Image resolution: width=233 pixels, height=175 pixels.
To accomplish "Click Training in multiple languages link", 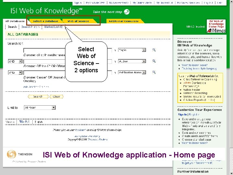I will (x=199, y=69).
